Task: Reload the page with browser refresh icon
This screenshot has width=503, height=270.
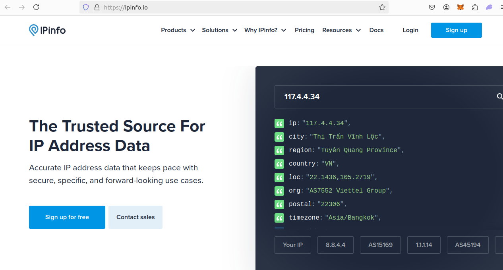Action: [36, 7]
